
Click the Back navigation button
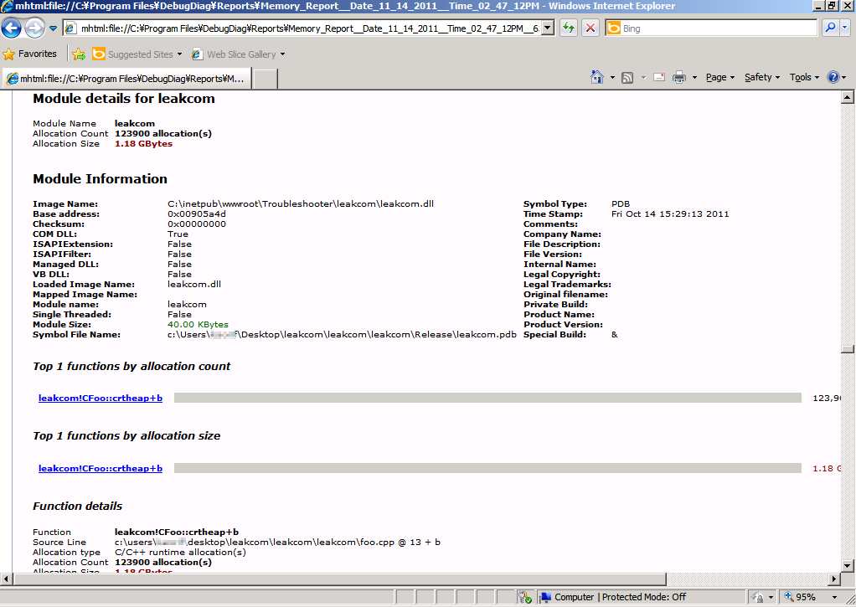point(12,28)
